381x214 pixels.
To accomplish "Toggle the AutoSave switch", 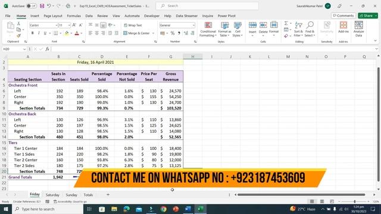I will click(x=32, y=6).
